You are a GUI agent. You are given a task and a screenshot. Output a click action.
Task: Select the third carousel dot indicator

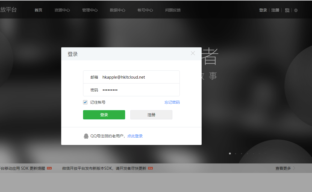tap(242, 154)
